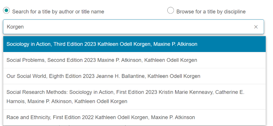Clear the search field with the X icon

[x=256, y=27]
